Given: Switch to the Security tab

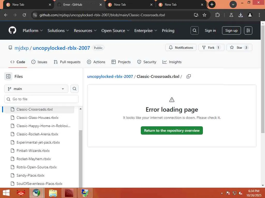Looking at the screenshot, I should pos(147,62).
